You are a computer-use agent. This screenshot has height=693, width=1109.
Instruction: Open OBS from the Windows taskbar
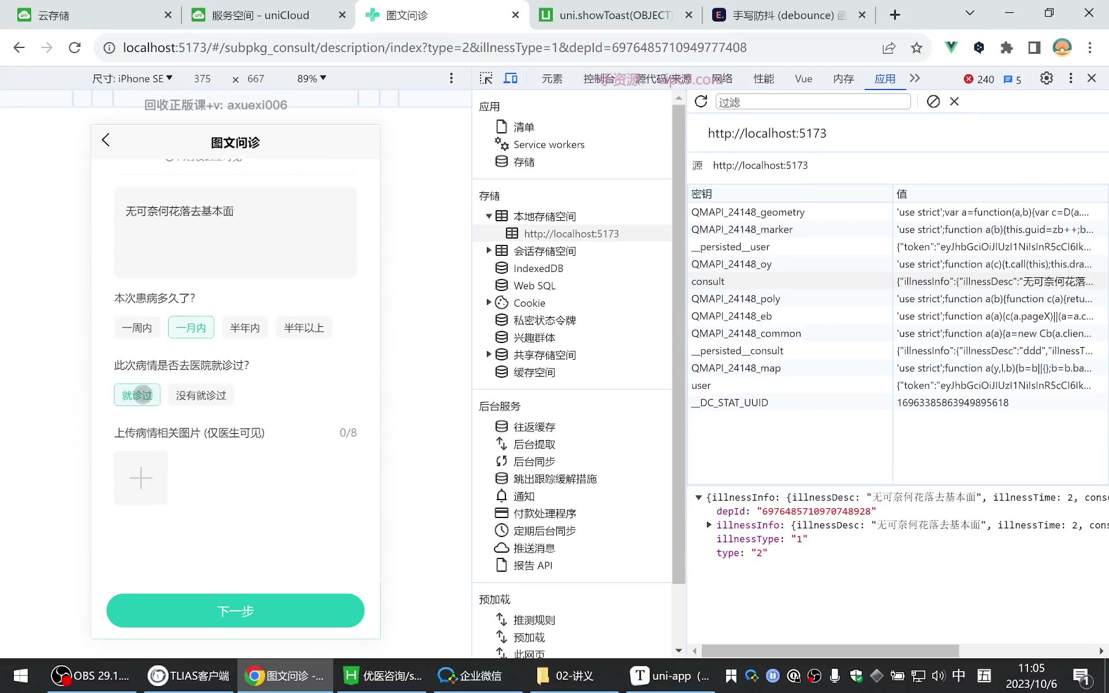pos(91,676)
